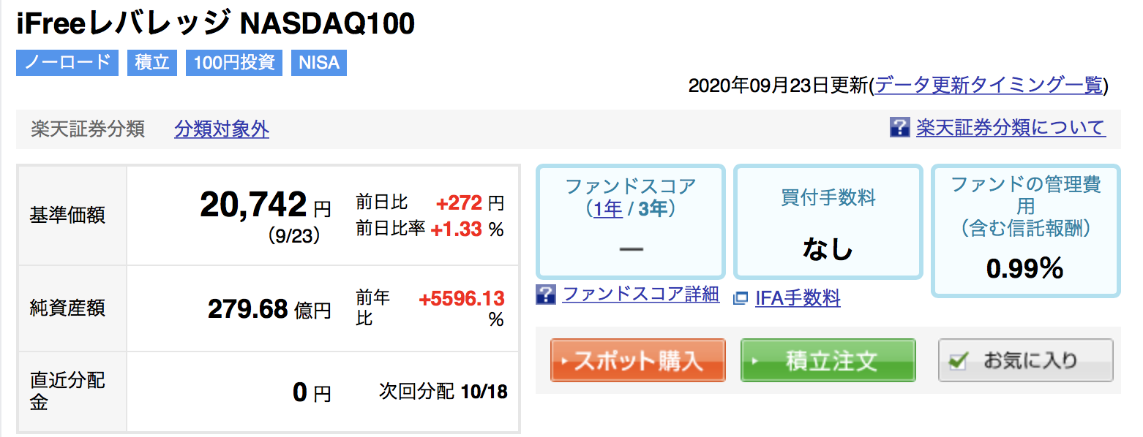Open 楽天証券分類について help link
1143x437 pixels.
point(1011,128)
